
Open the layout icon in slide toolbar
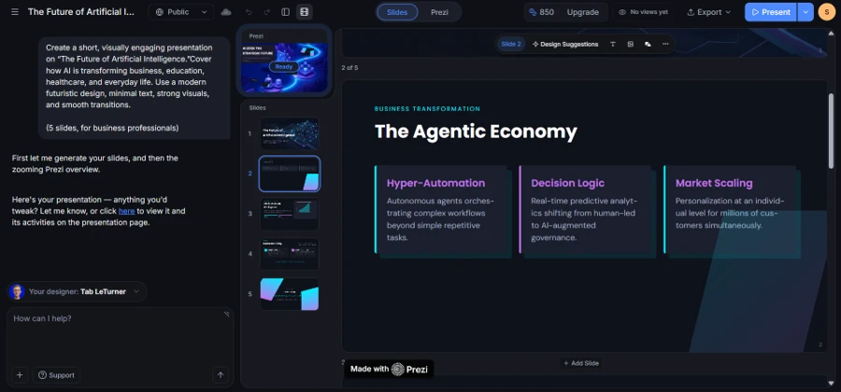point(630,44)
